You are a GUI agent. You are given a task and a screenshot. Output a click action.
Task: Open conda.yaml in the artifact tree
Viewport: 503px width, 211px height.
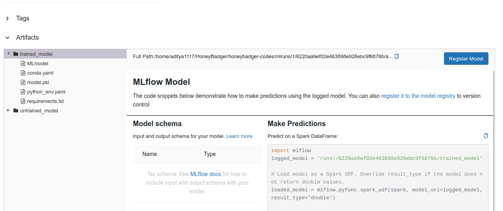tap(40, 73)
